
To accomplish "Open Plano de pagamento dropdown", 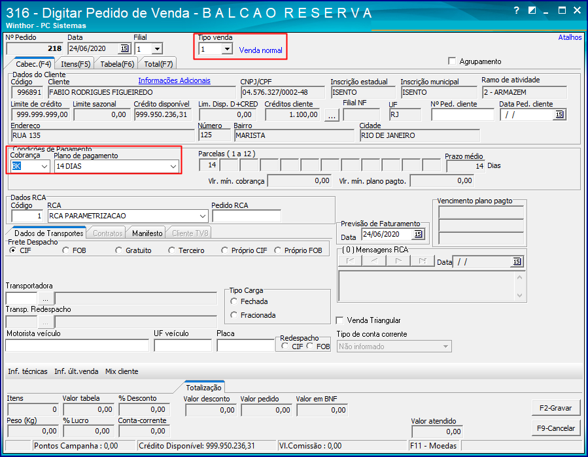I will [x=173, y=166].
